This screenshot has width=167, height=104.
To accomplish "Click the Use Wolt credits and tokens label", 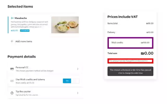I will [30, 79].
